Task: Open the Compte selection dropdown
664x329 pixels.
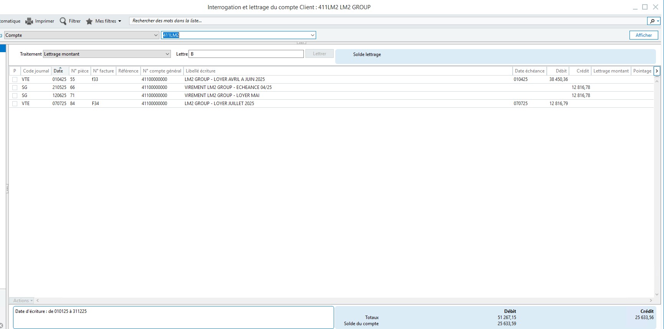Action: pyautogui.click(x=156, y=35)
